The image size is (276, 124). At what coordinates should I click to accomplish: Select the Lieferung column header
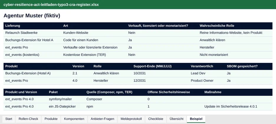13,26
